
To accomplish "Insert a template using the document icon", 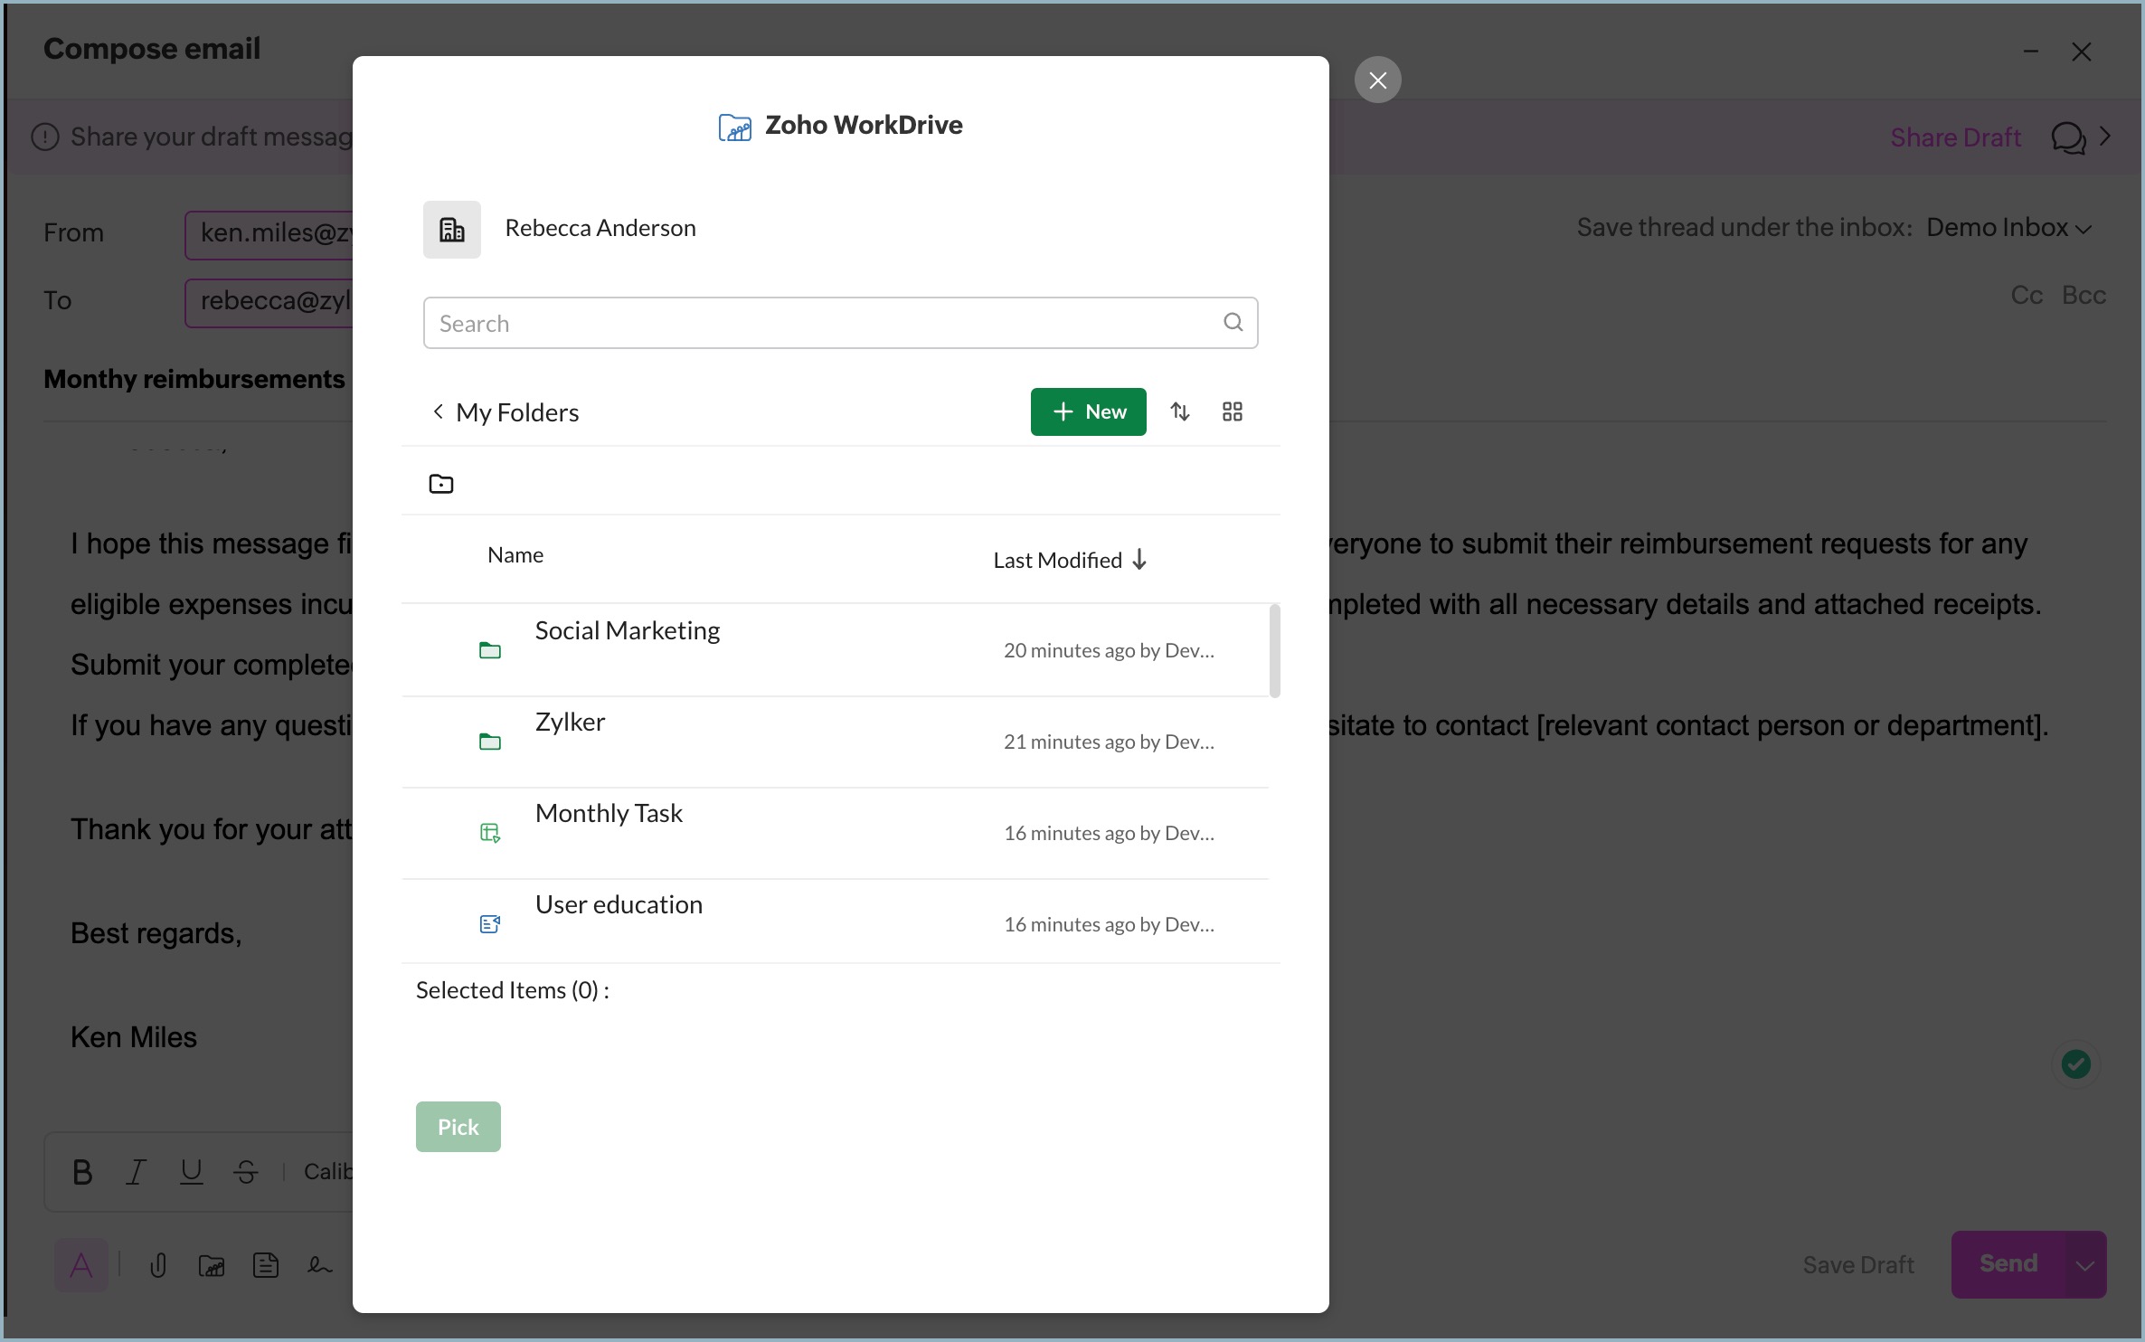I will (x=266, y=1265).
